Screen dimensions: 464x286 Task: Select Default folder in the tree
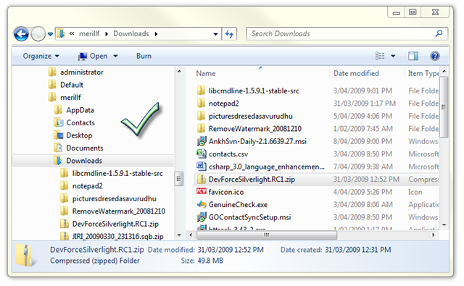click(x=72, y=85)
